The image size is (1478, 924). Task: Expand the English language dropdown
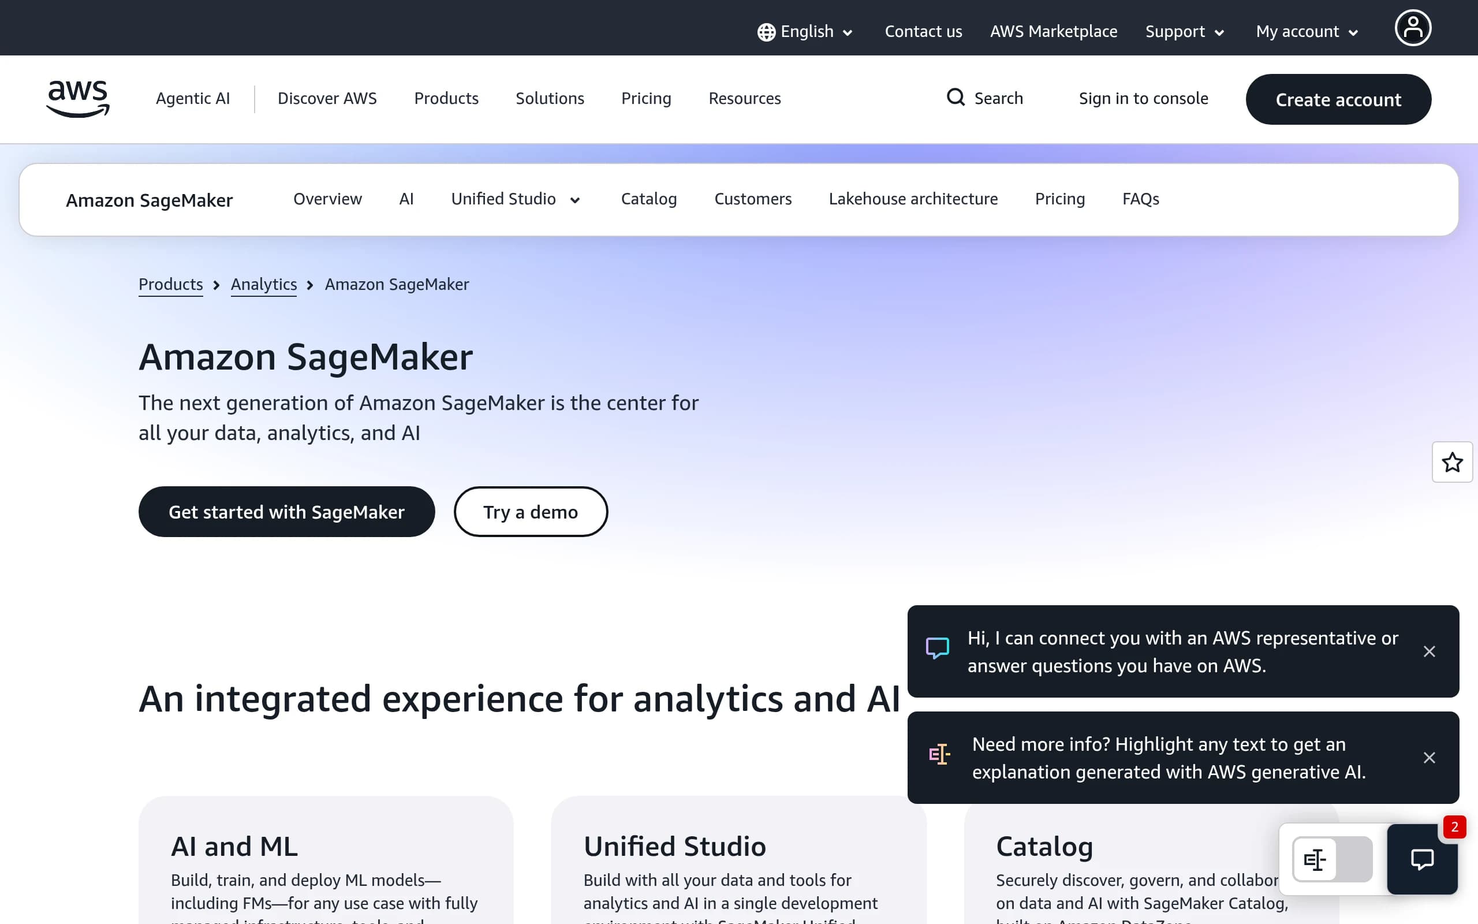[805, 32]
